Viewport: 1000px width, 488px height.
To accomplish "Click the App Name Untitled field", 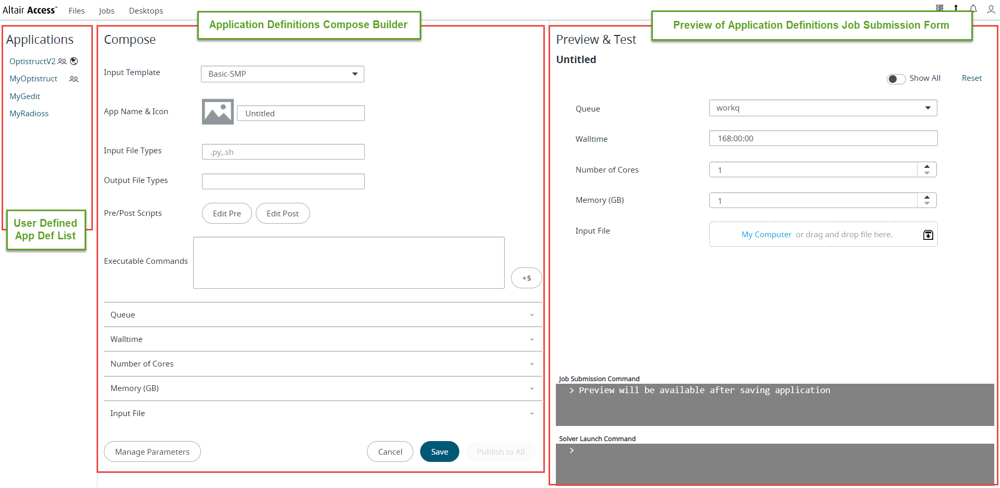I will (301, 113).
